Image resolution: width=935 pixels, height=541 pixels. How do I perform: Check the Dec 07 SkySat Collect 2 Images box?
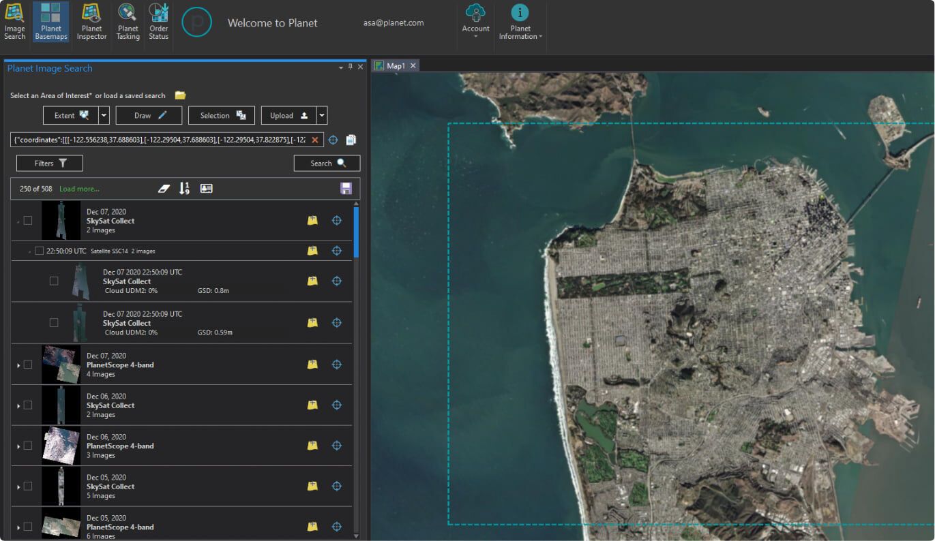[28, 220]
